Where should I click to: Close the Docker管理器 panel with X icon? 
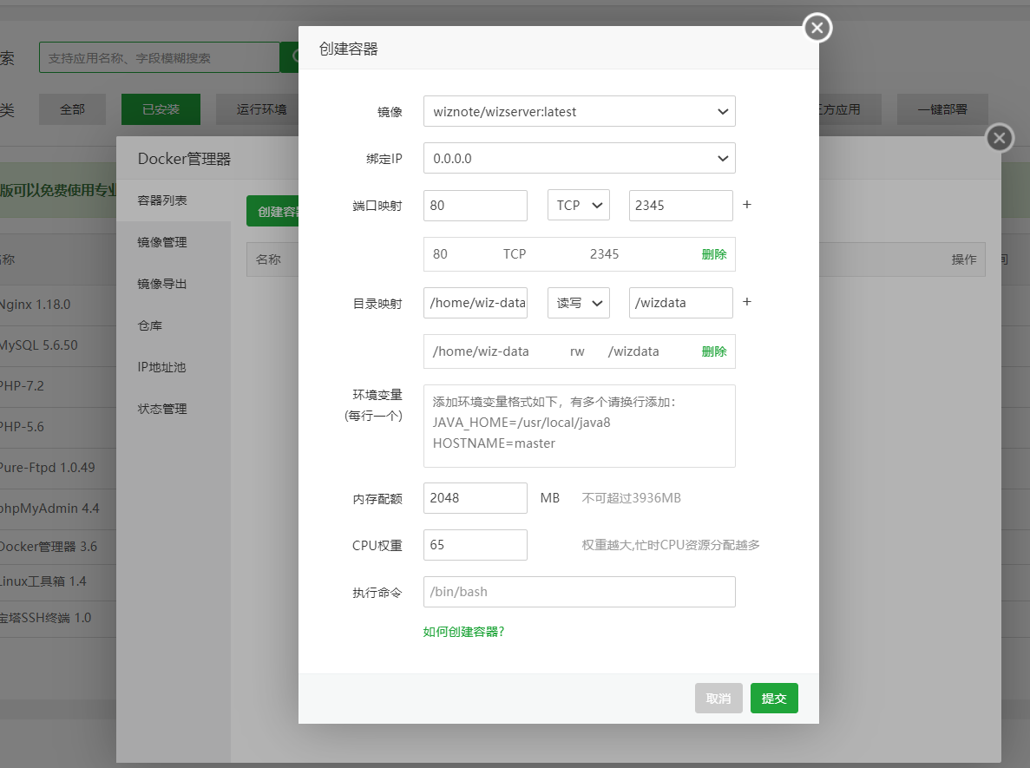tap(1000, 138)
